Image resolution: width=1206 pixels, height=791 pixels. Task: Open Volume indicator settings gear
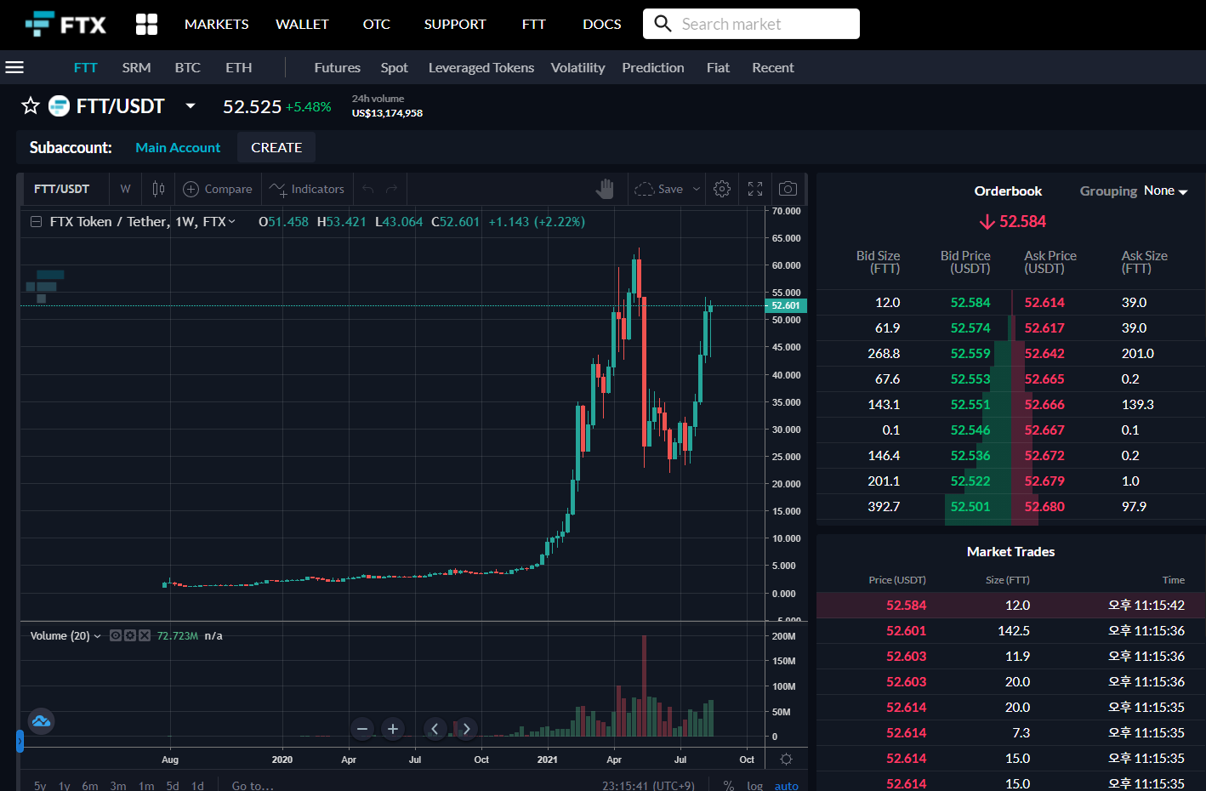[x=130, y=635]
